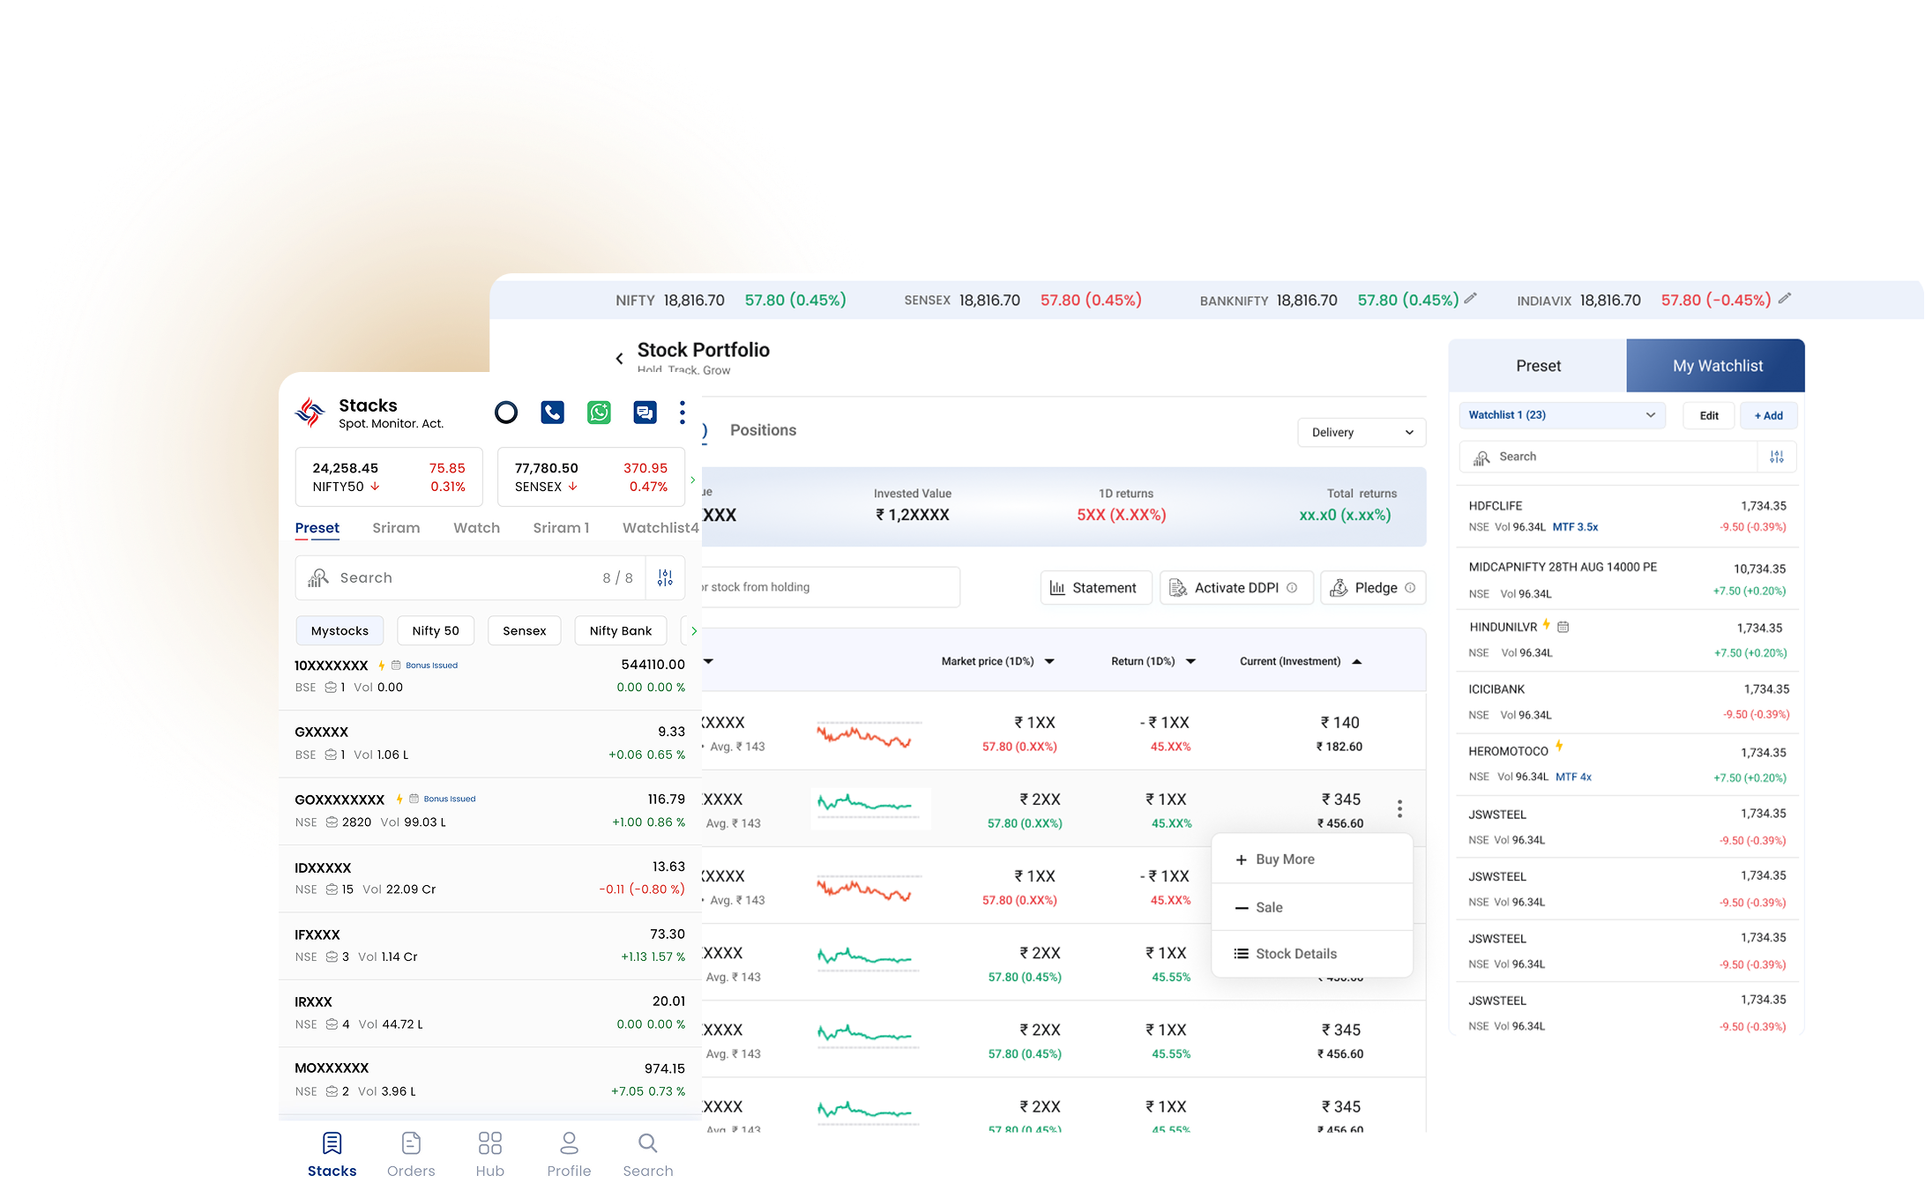The height and width of the screenshot is (1183, 1925).
Task: Sort by Market price (1D%) column arrow
Action: coord(1049,662)
